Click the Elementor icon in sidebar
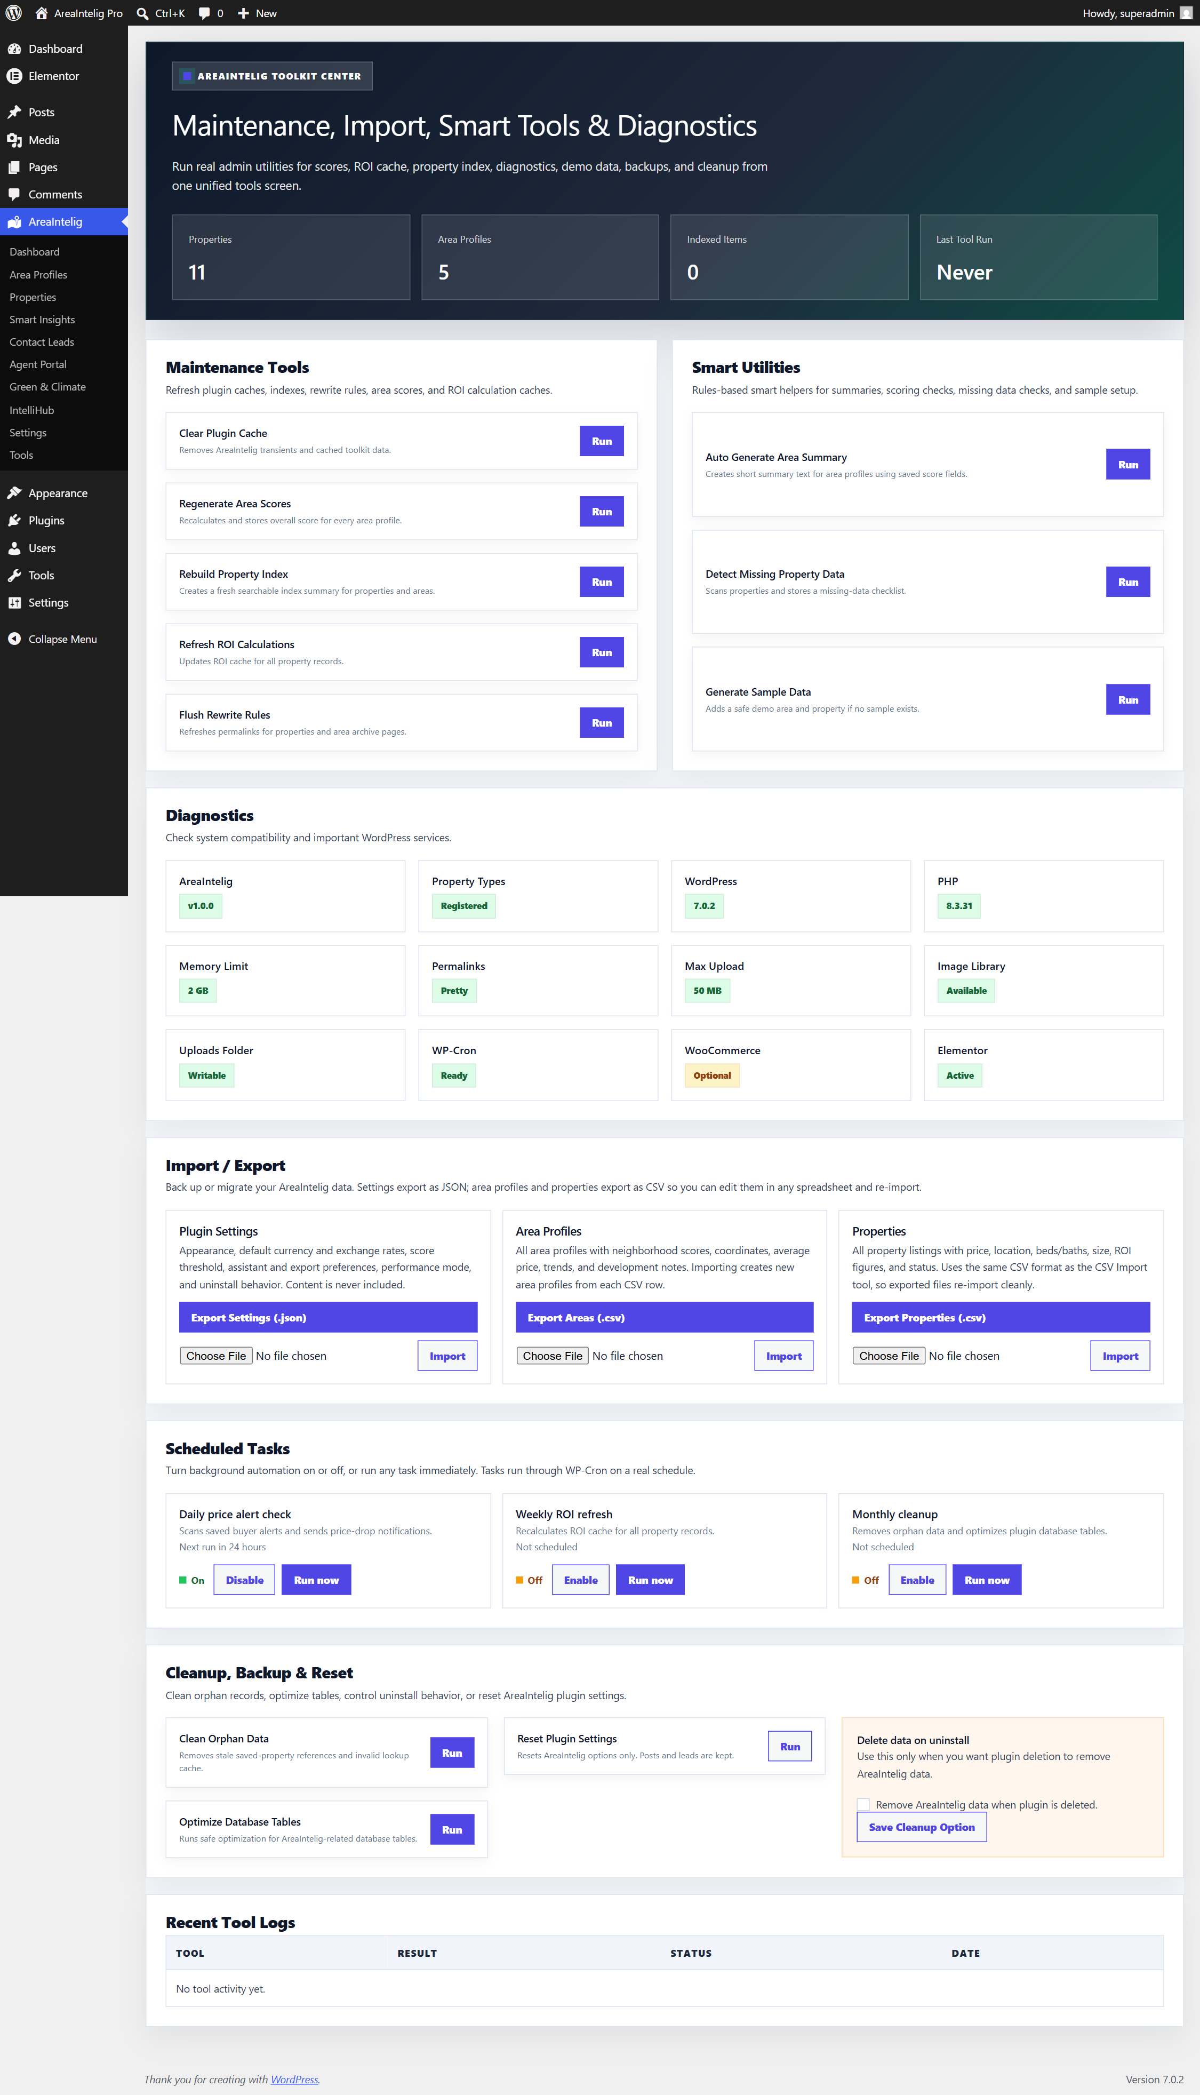 tap(15, 76)
